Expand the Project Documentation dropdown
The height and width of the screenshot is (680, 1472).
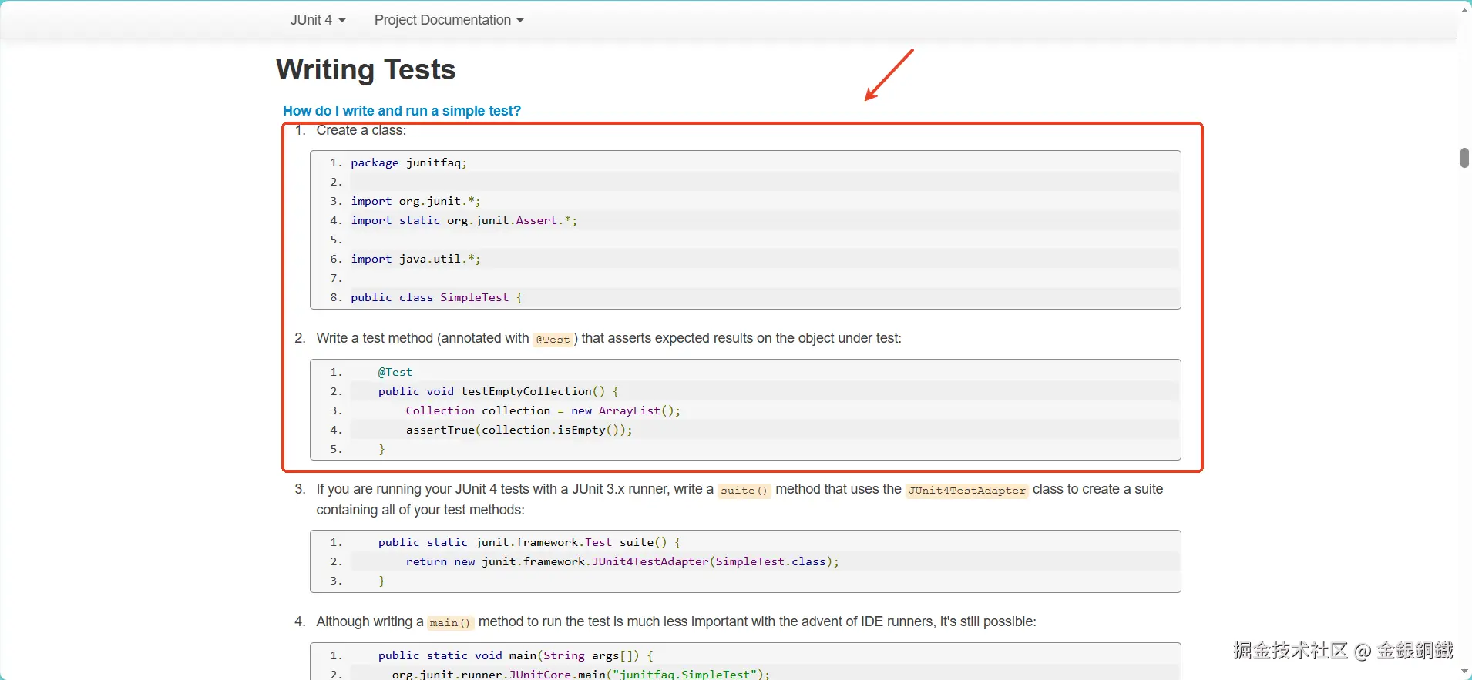pos(449,20)
